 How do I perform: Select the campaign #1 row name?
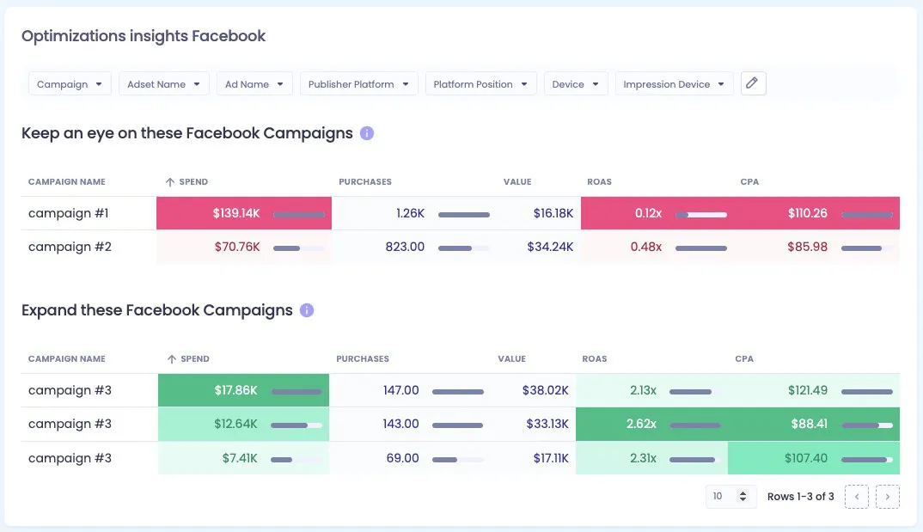click(x=68, y=213)
